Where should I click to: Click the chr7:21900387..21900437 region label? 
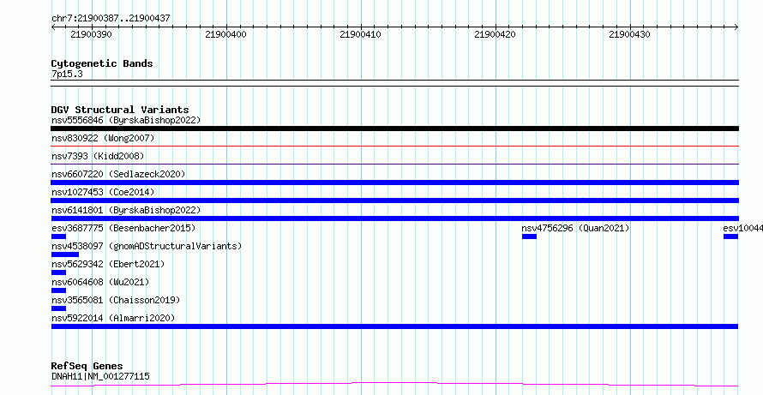point(111,18)
